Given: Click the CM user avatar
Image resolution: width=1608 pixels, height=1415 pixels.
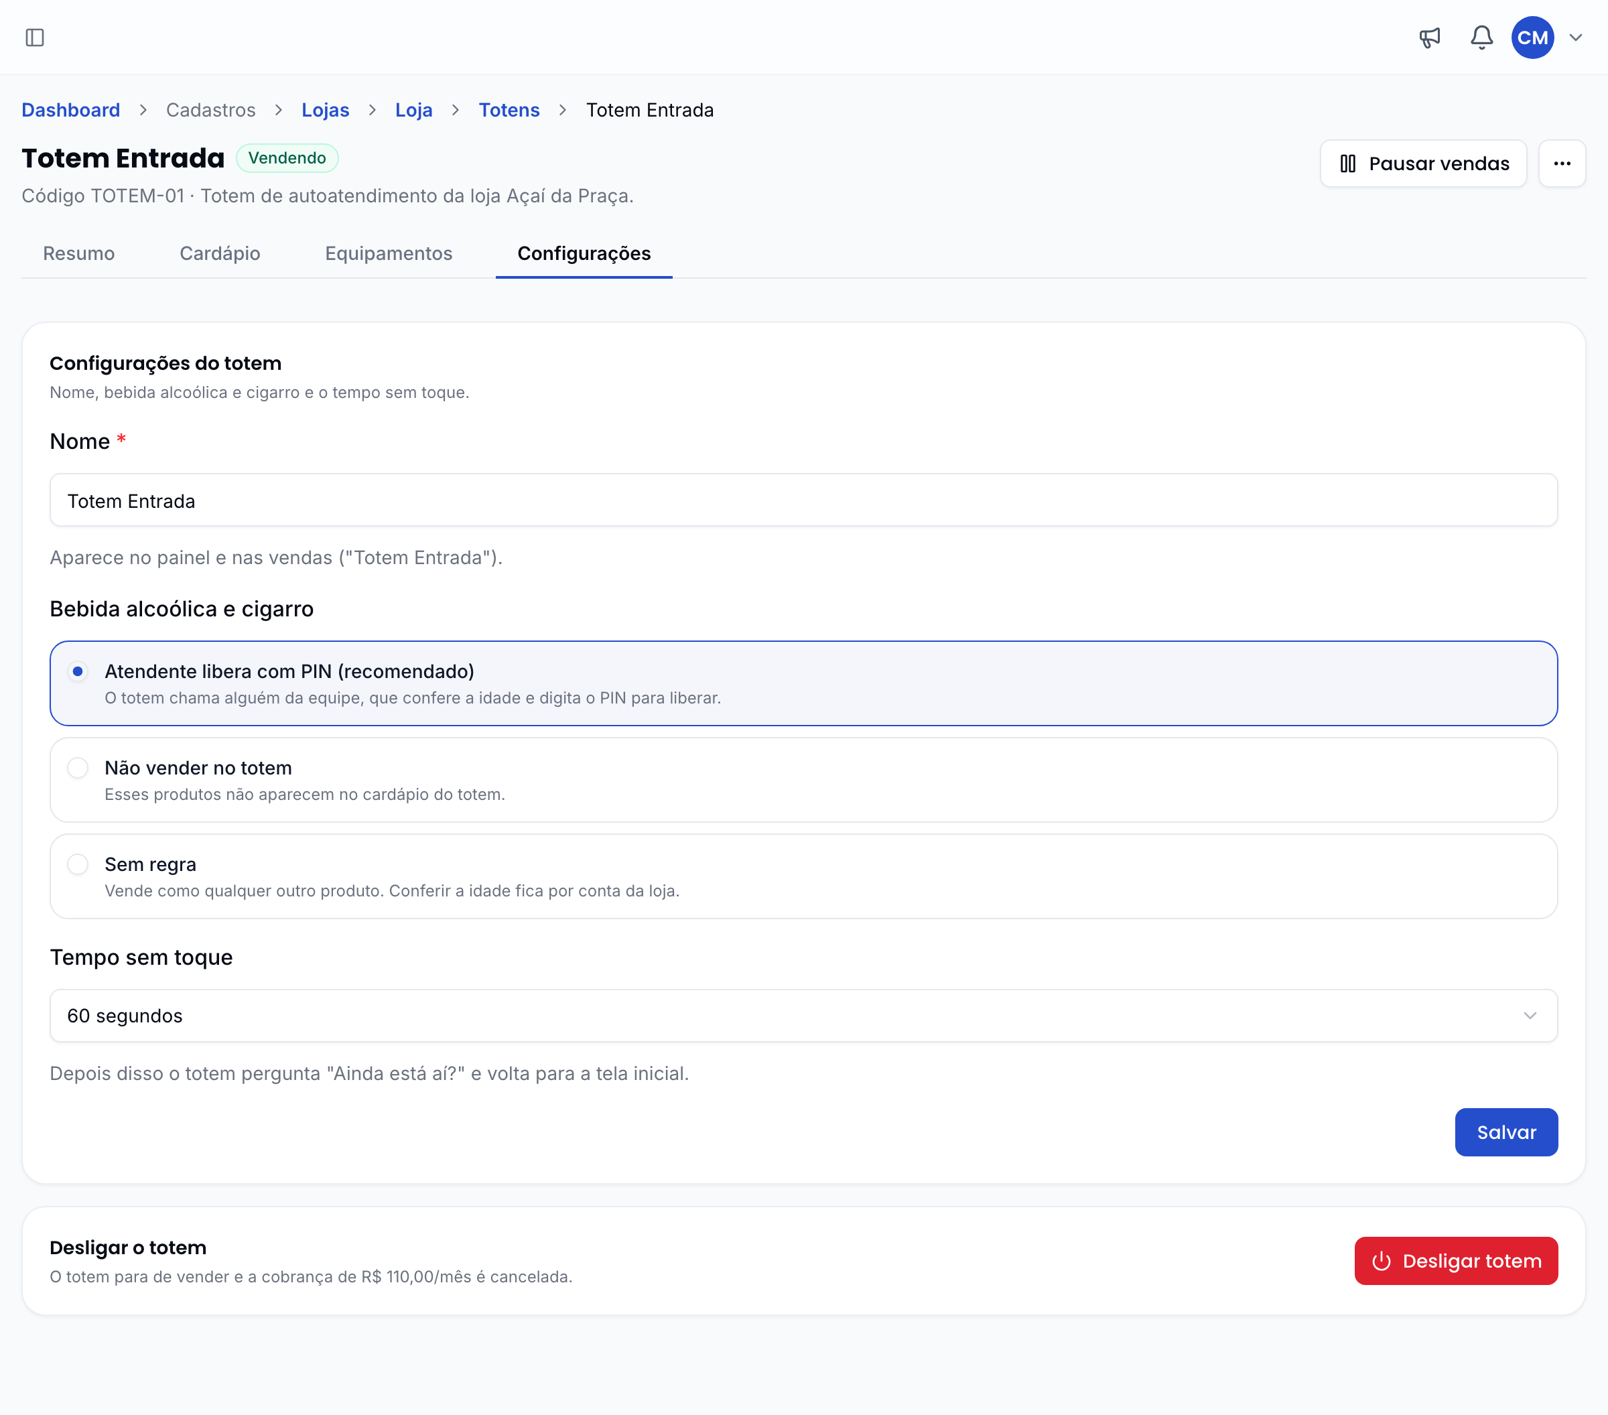Looking at the screenshot, I should tap(1532, 37).
